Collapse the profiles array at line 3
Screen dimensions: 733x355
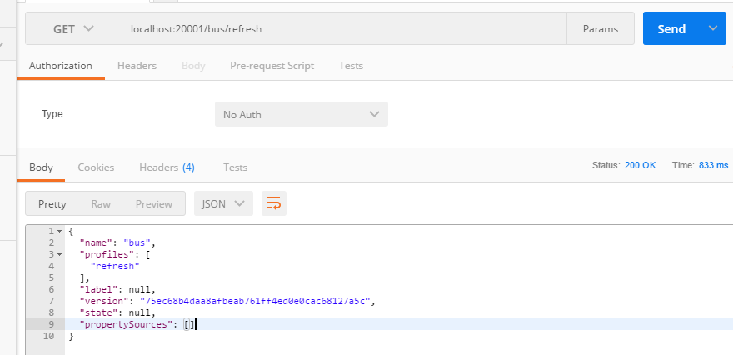(x=59, y=254)
